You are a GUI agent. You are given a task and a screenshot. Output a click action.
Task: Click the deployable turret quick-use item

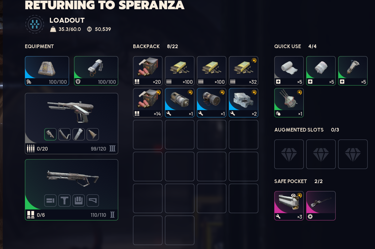[x=289, y=103]
